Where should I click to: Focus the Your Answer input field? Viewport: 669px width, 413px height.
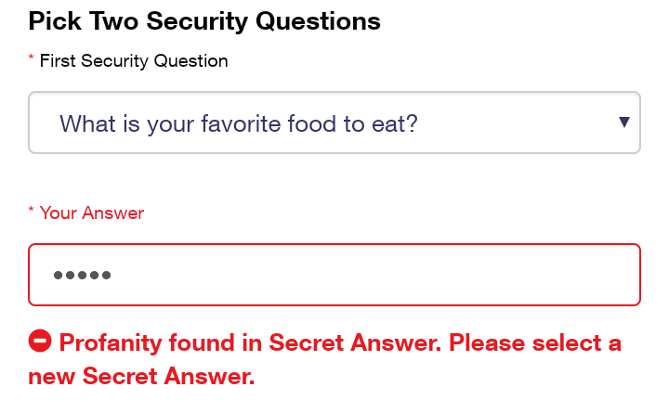click(334, 275)
